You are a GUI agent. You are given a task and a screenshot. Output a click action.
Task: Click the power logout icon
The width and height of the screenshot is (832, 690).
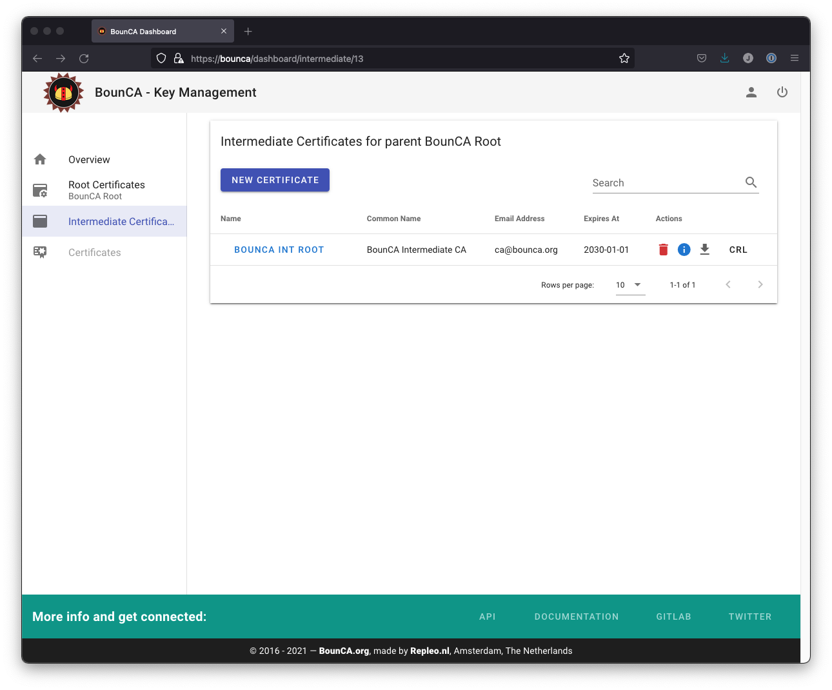[782, 92]
